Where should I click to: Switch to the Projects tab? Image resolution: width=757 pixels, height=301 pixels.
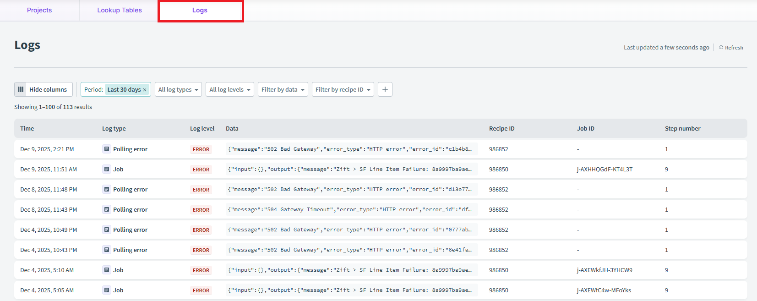pos(39,10)
